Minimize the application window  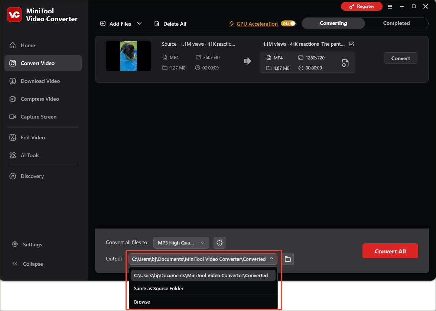402,6
